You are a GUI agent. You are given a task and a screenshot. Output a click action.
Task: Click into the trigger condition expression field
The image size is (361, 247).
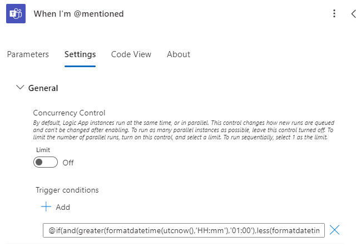click(184, 230)
